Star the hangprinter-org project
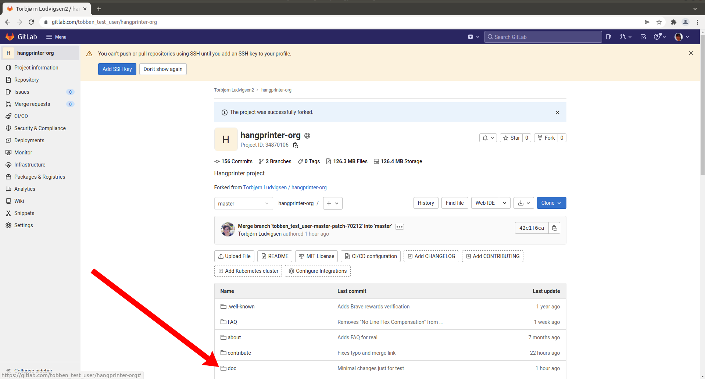Viewport: 705px width, 379px height. (511, 138)
